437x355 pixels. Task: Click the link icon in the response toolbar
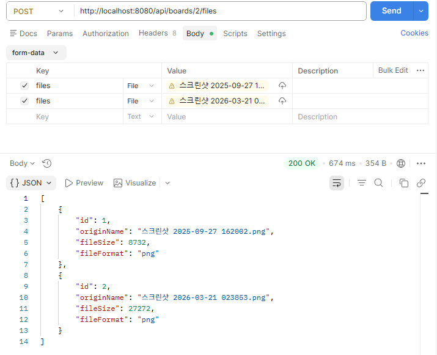421,183
